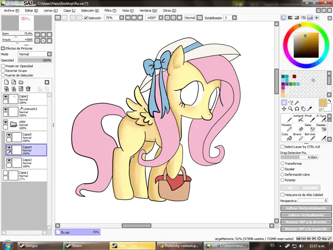
Task: Open the 75% zoom level dropdown
Action: tap(121, 18)
